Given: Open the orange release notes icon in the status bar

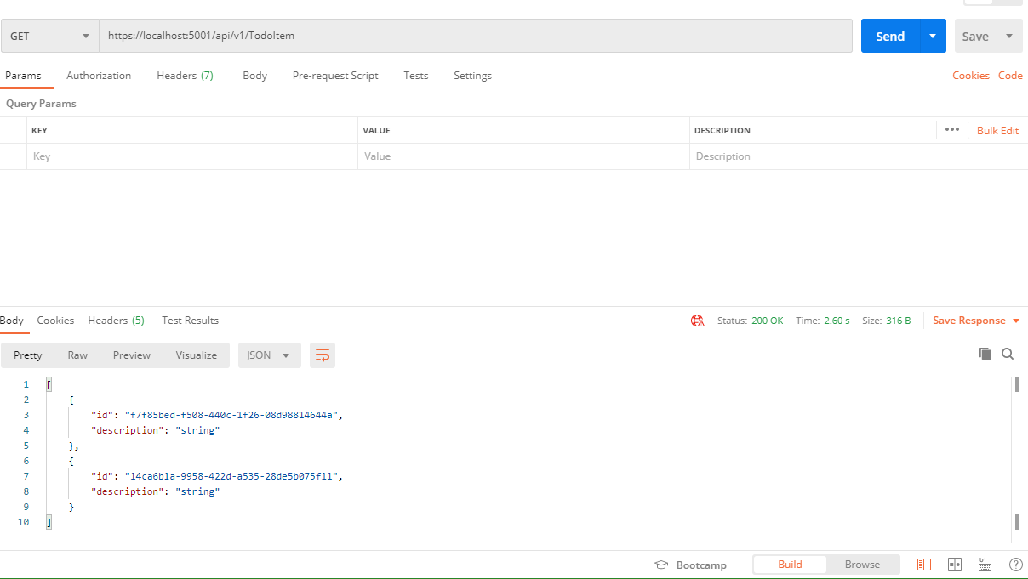Looking at the screenshot, I should [x=923, y=564].
